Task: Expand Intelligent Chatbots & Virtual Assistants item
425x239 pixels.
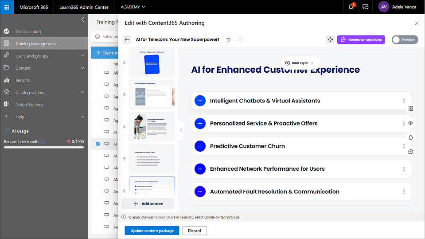Action: 200,101
